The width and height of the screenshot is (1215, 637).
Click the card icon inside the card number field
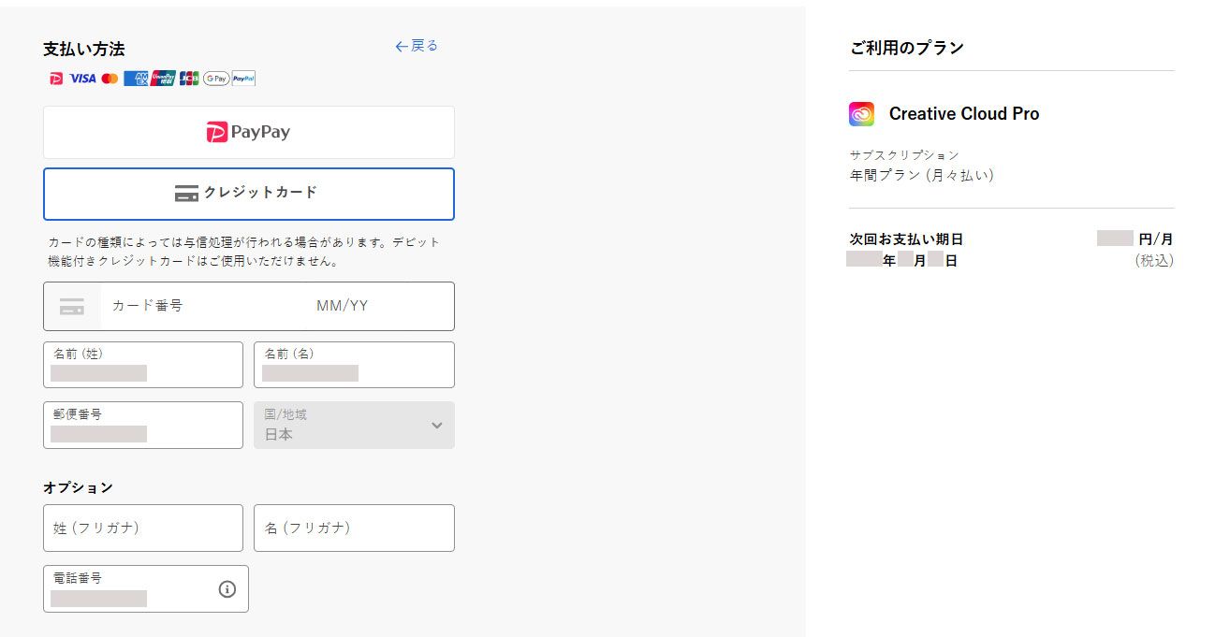coord(72,306)
